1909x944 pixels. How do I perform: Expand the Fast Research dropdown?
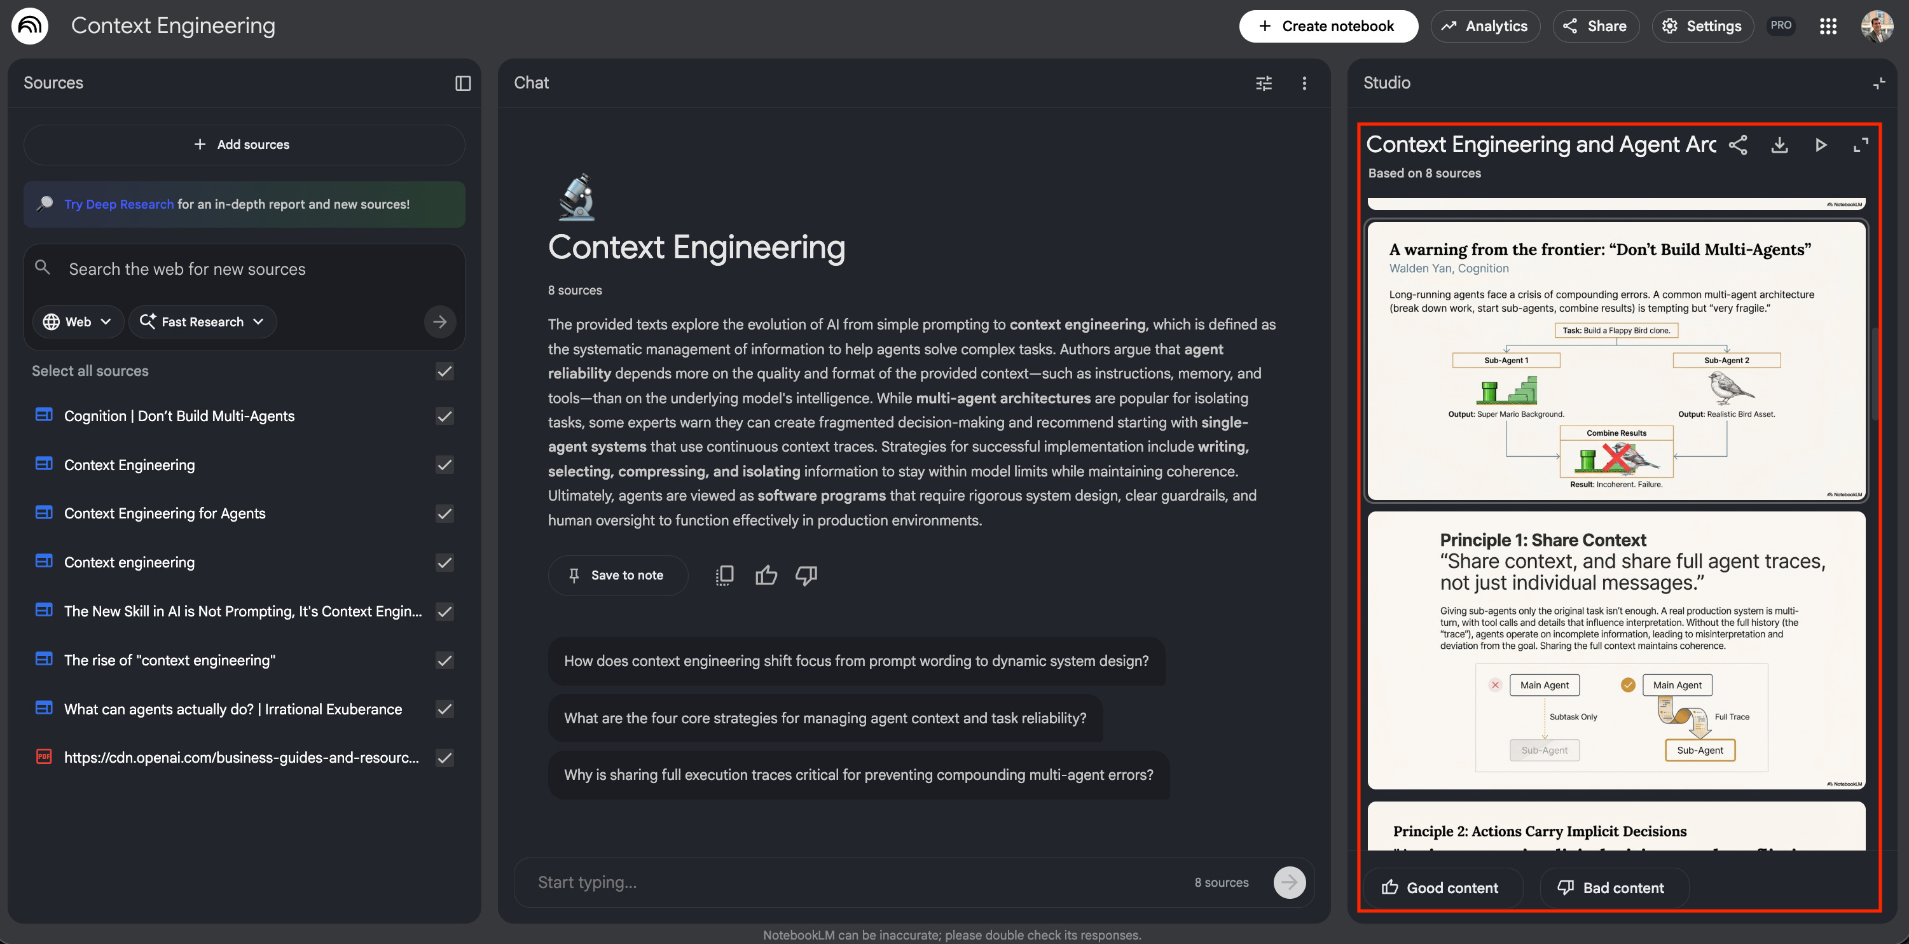(202, 321)
